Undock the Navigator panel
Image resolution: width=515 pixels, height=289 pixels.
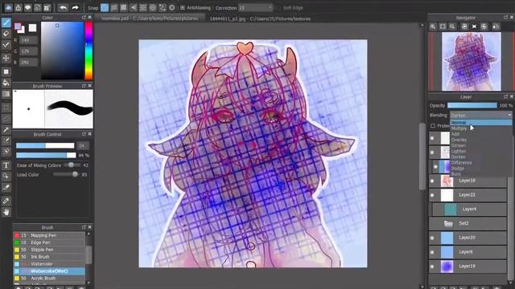pyautogui.click(x=506, y=18)
